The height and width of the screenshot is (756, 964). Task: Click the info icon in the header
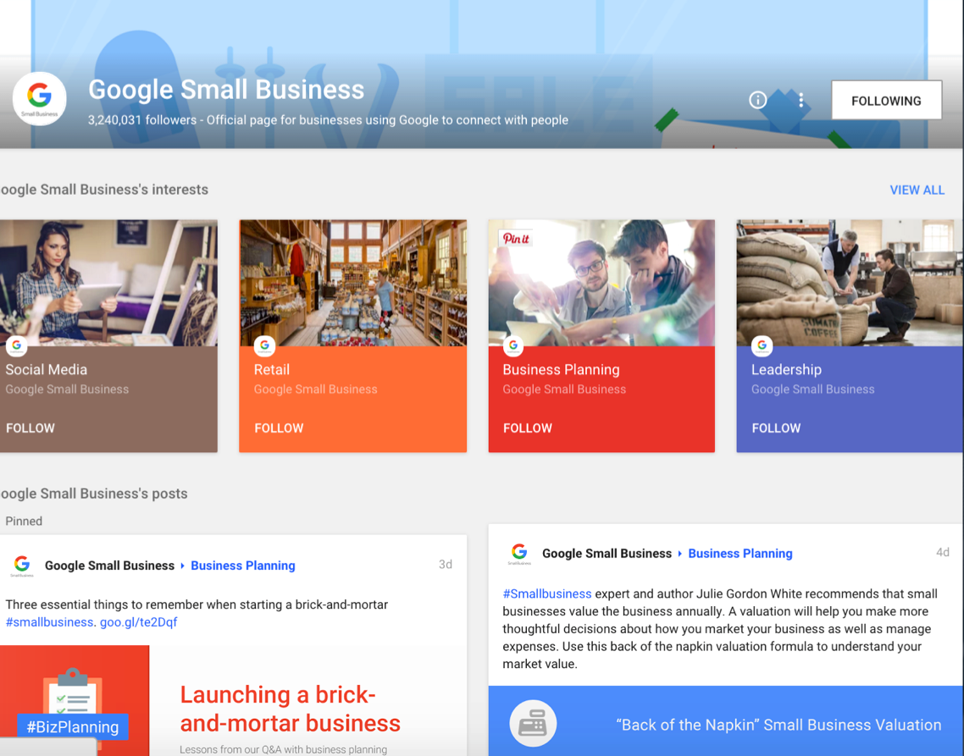[757, 100]
